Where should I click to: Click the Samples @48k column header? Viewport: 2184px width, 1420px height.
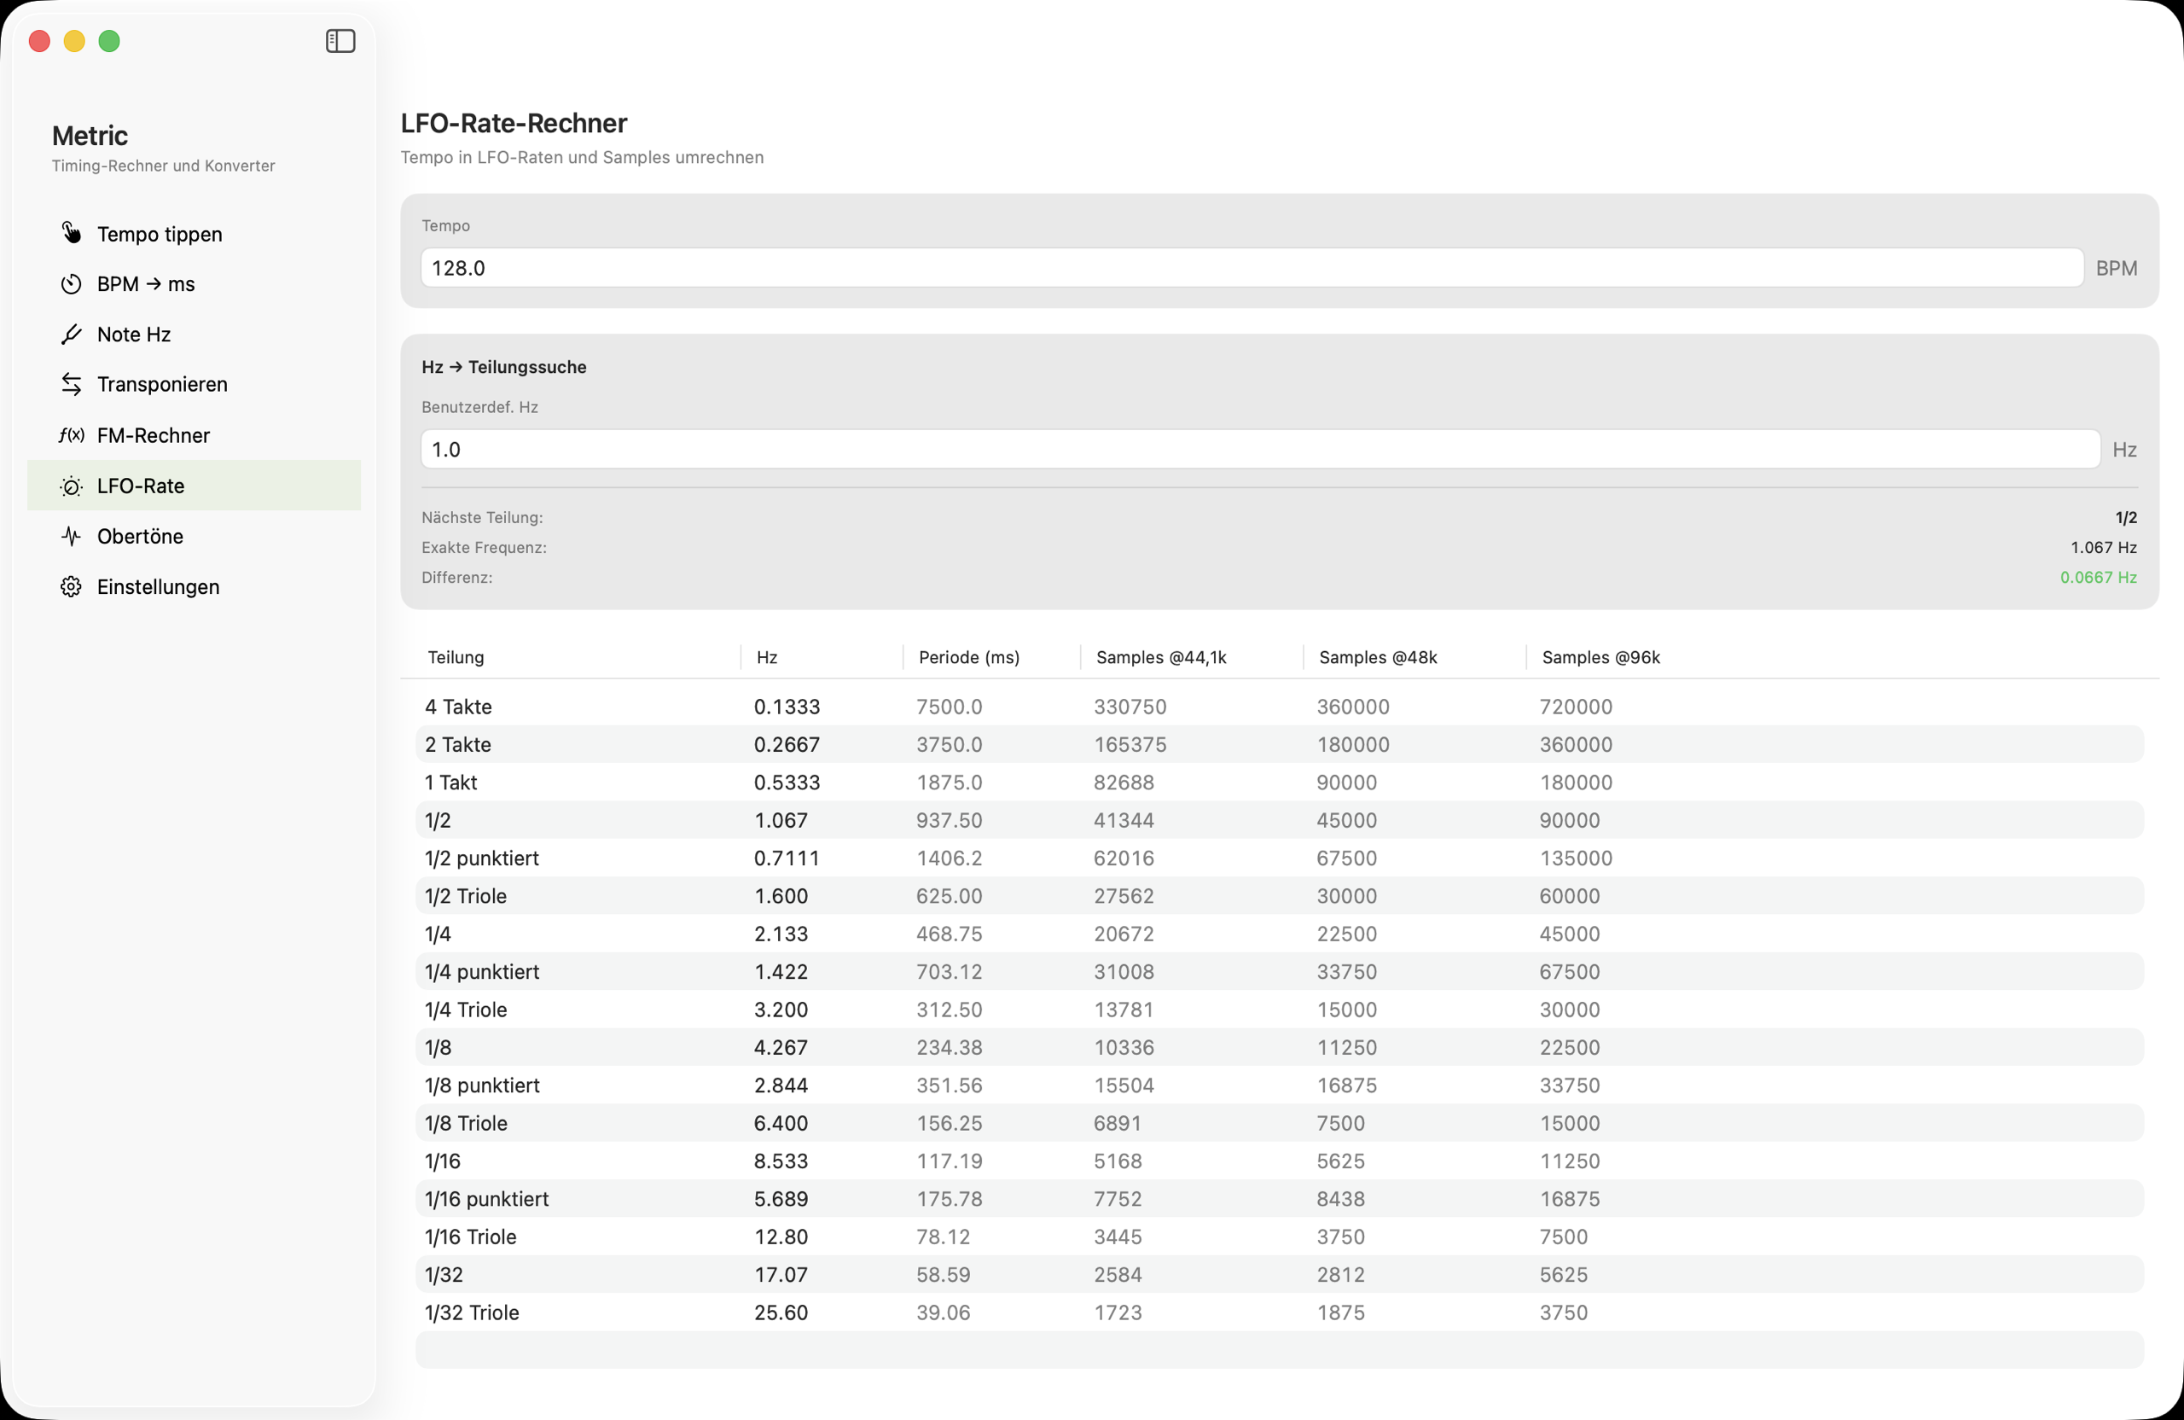[1378, 657]
